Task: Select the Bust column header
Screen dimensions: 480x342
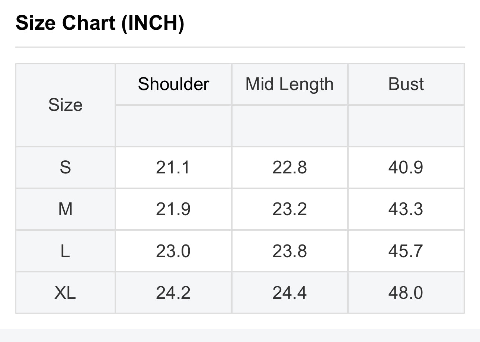Action: [406, 84]
